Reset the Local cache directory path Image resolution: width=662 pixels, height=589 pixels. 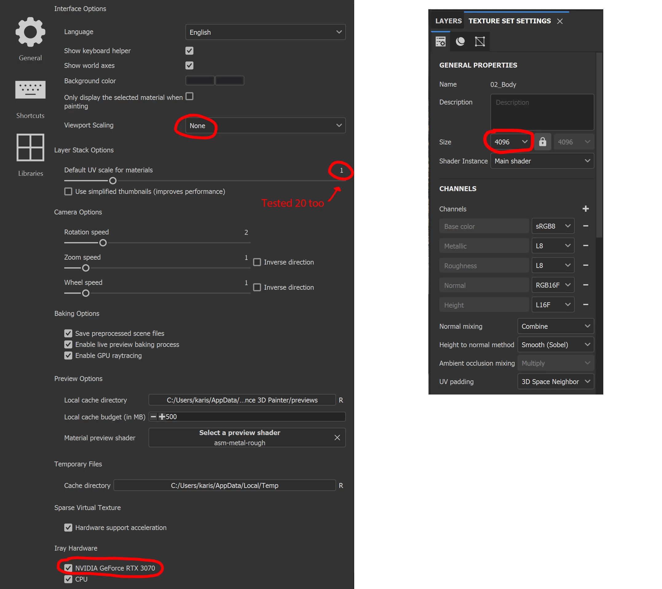(x=341, y=400)
